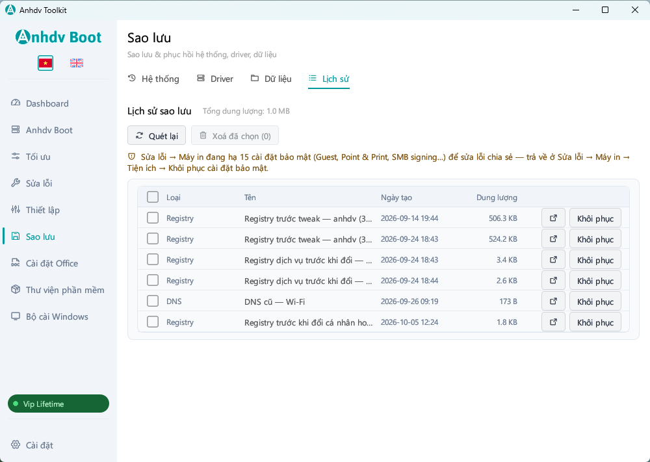Image resolution: width=650 pixels, height=462 pixels.
Task: Click the Vip Lifetime badge
Action: [x=58, y=404]
